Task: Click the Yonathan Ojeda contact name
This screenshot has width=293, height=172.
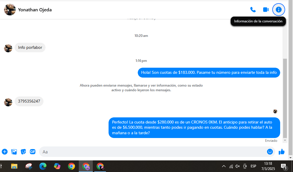Action: (35, 10)
